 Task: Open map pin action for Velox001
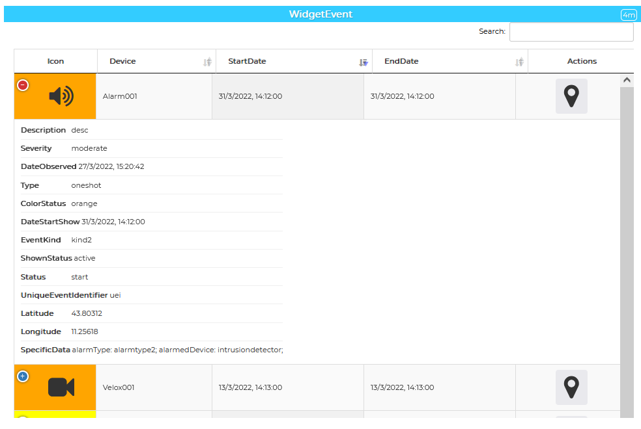(x=571, y=387)
